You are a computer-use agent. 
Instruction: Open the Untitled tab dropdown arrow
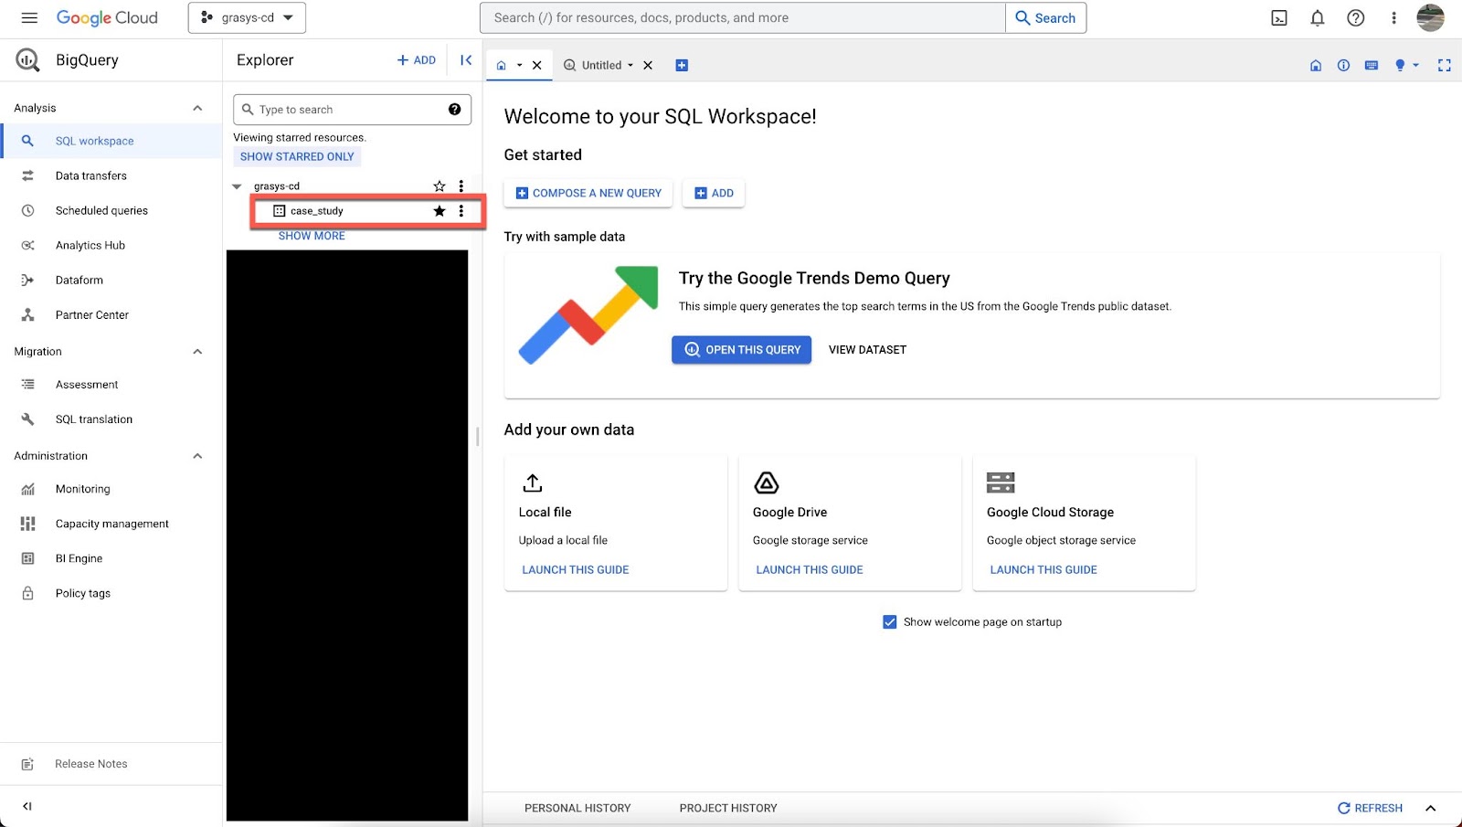(630, 66)
